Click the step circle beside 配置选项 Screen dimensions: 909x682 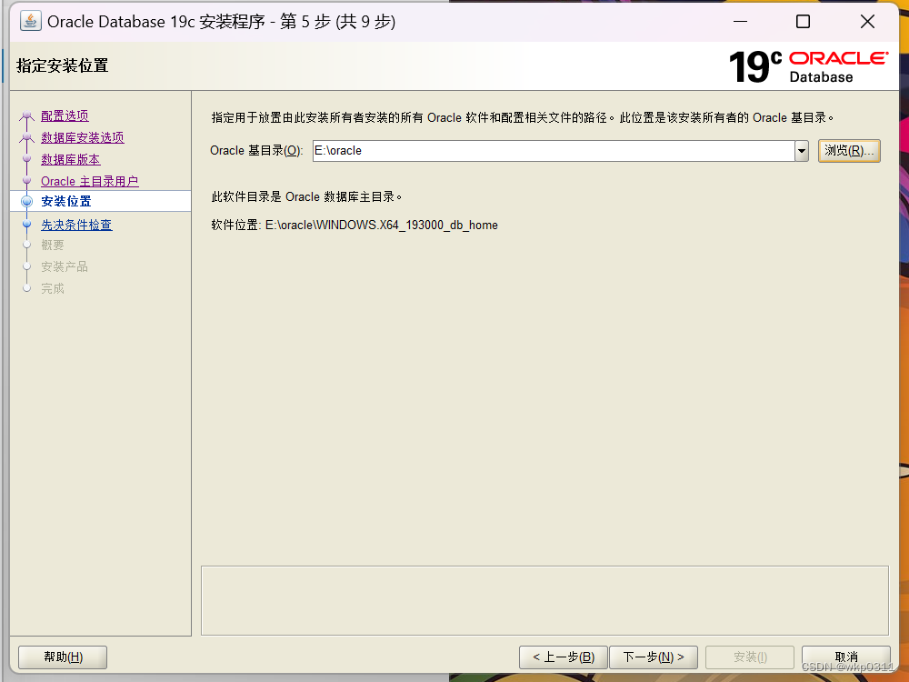(27, 115)
